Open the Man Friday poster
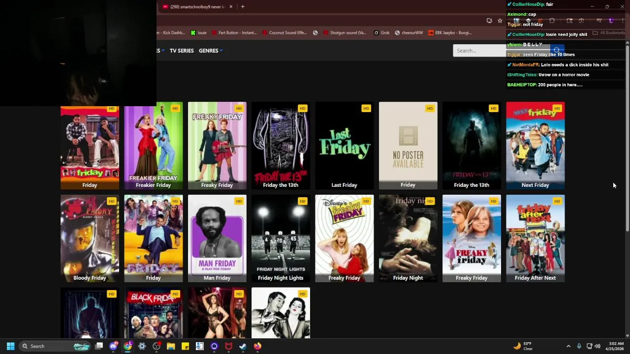 [x=217, y=238]
